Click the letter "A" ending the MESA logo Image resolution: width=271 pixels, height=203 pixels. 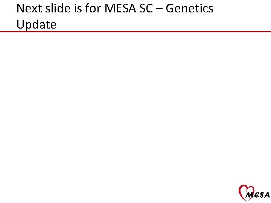pyautogui.click(x=267, y=195)
